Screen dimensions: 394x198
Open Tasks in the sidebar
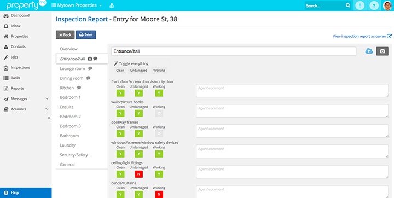tap(12, 78)
